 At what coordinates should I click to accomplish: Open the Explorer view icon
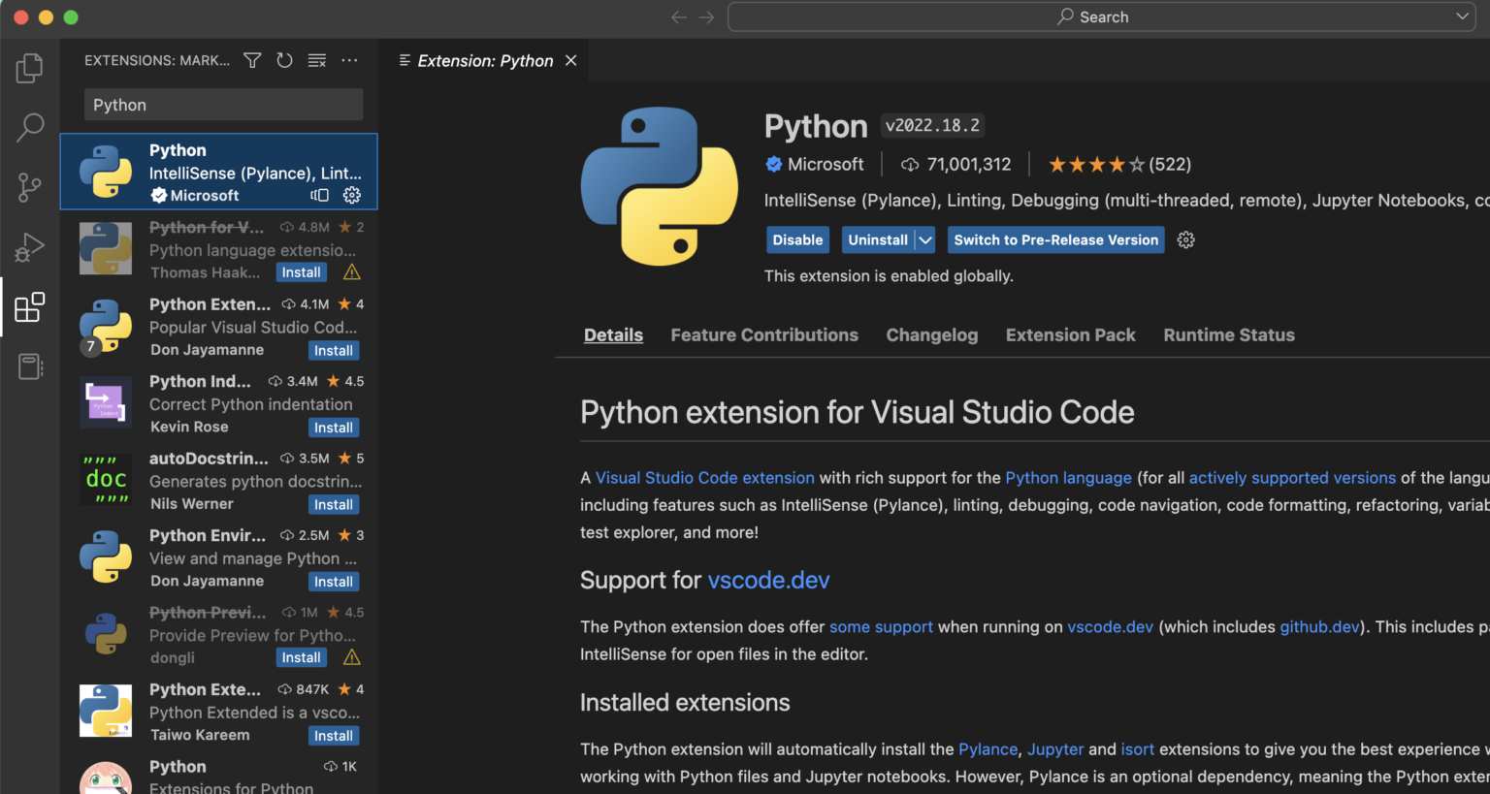click(x=29, y=68)
